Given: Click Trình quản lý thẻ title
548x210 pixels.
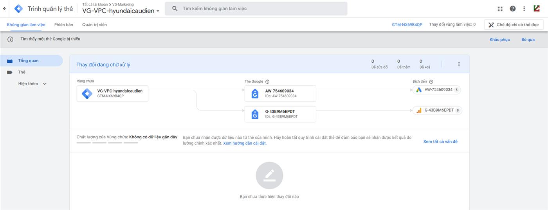Looking at the screenshot, I should point(50,9).
